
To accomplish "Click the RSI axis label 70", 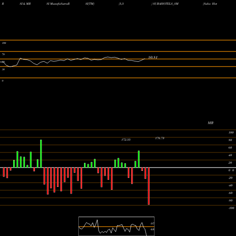I will click(3, 54).
